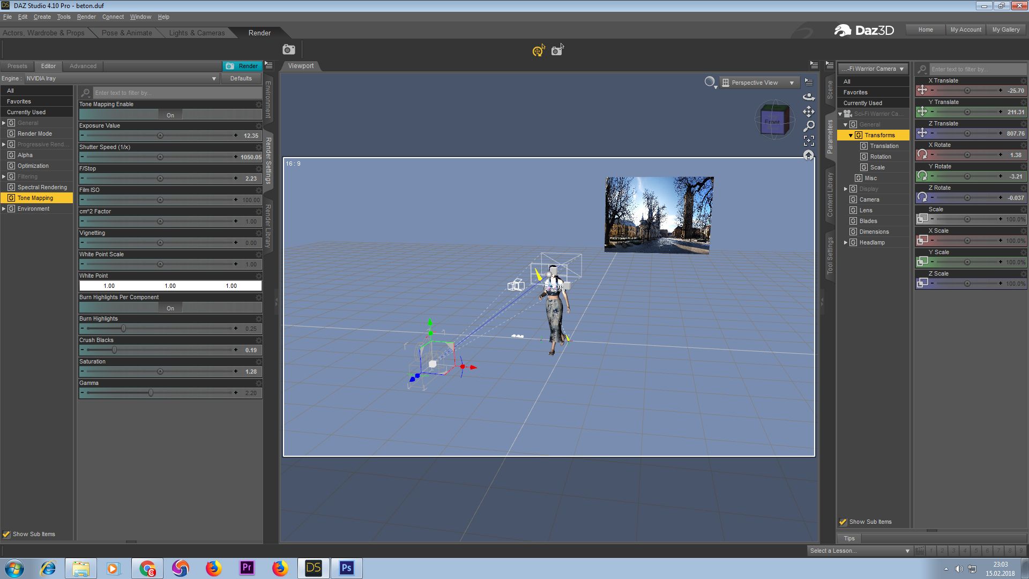Open the Sci-Fi Warrior Camera selector dropdown
The image size is (1029, 579).
[873, 69]
